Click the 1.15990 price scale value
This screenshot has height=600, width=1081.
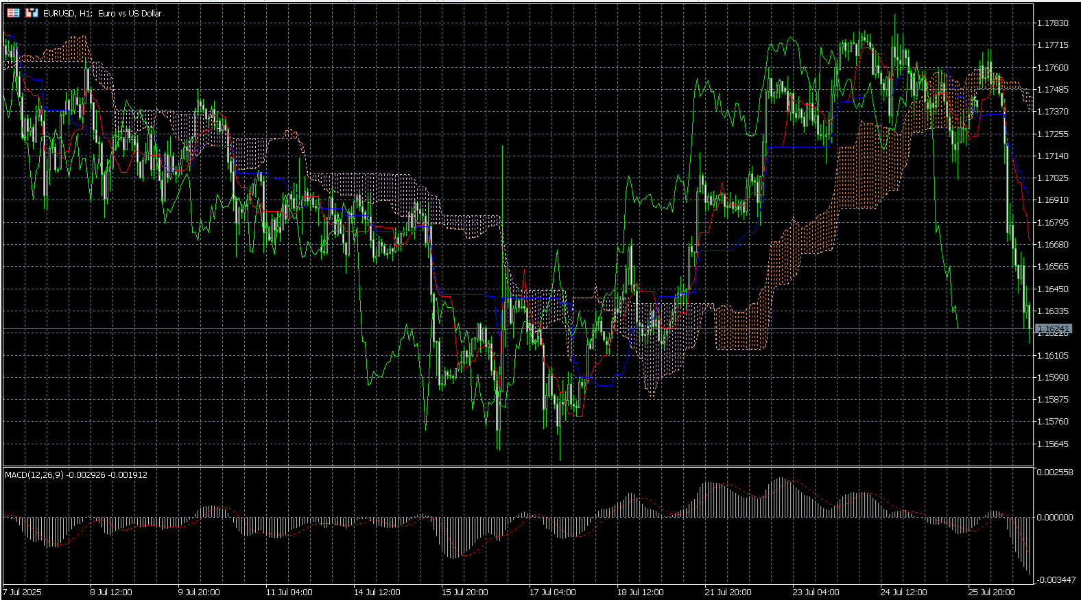(1053, 377)
